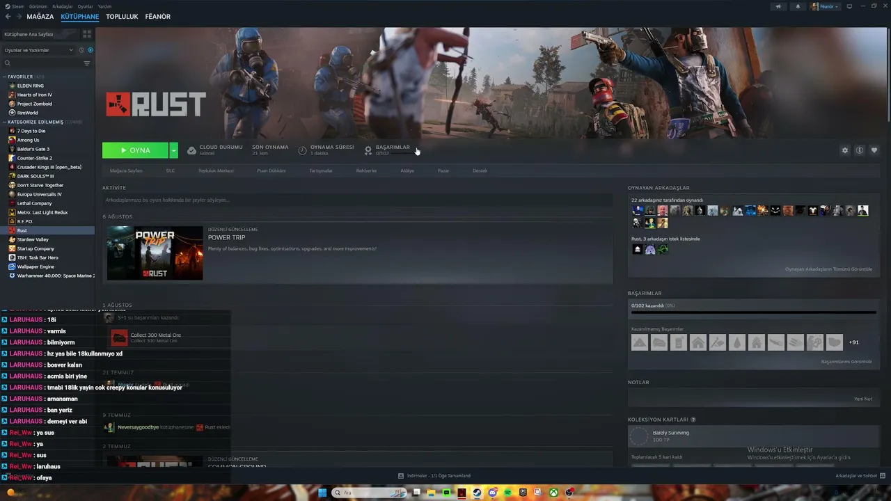Sort library by recent activity clock icon
891x501 pixels.
tap(81, 50)
